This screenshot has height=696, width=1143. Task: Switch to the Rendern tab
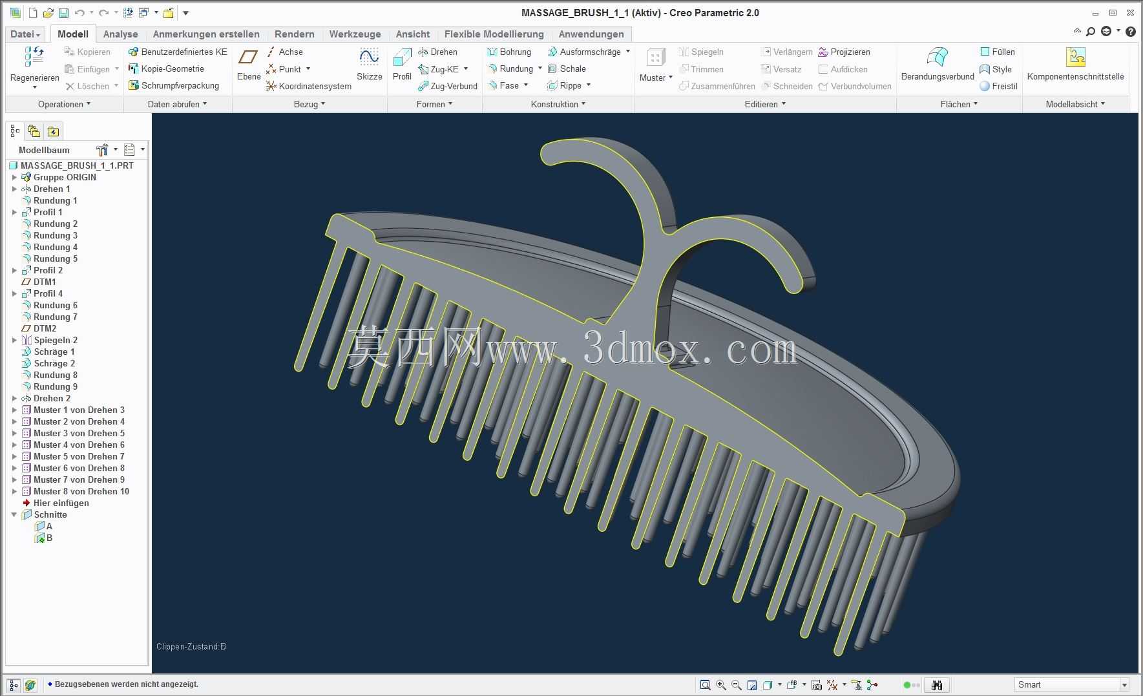[294, 34]
